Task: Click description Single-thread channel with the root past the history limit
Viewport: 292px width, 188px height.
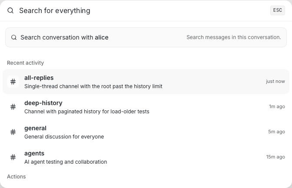Action: click(93, 86)
